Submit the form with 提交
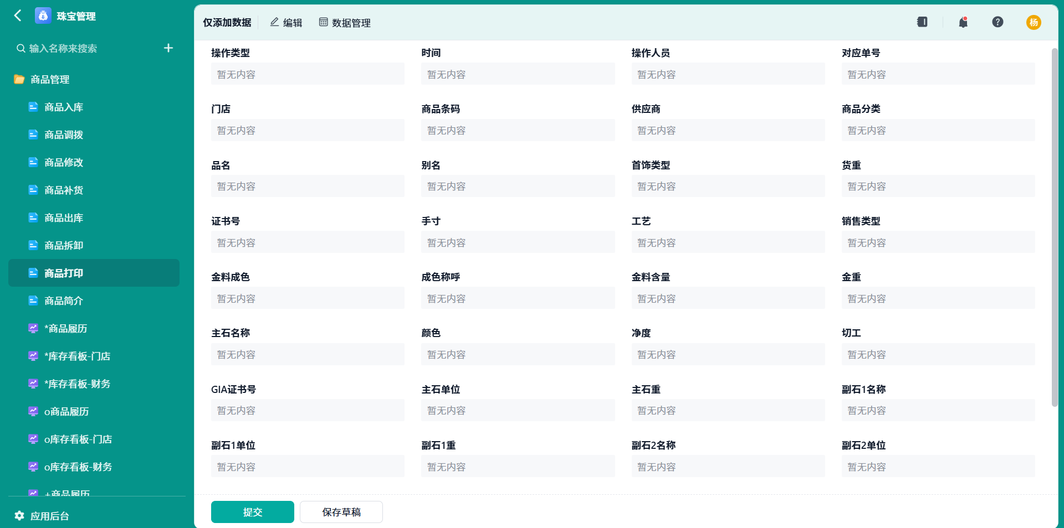 (253, 512)
